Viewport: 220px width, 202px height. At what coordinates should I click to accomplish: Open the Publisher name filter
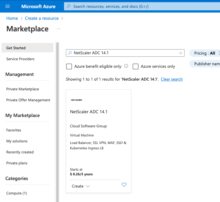coord(205,64)
